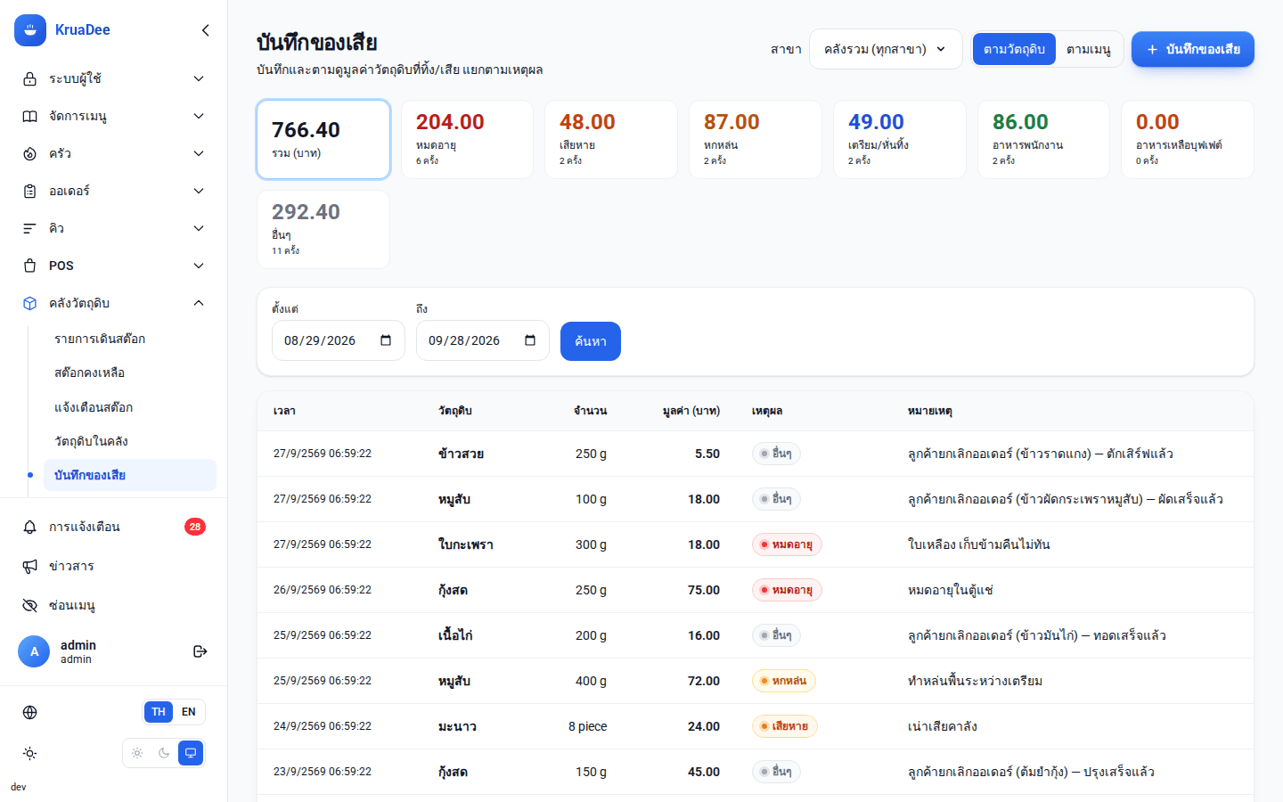Click the admin avatar circle
The image size is (1283, 802).
[x=34, y=651]
